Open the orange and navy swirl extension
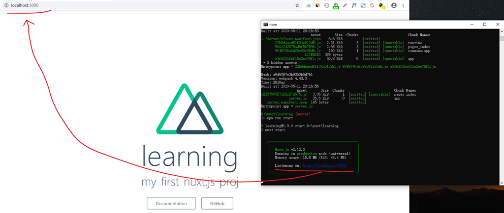This screenshot has height=213, width=504. [317, 5]
